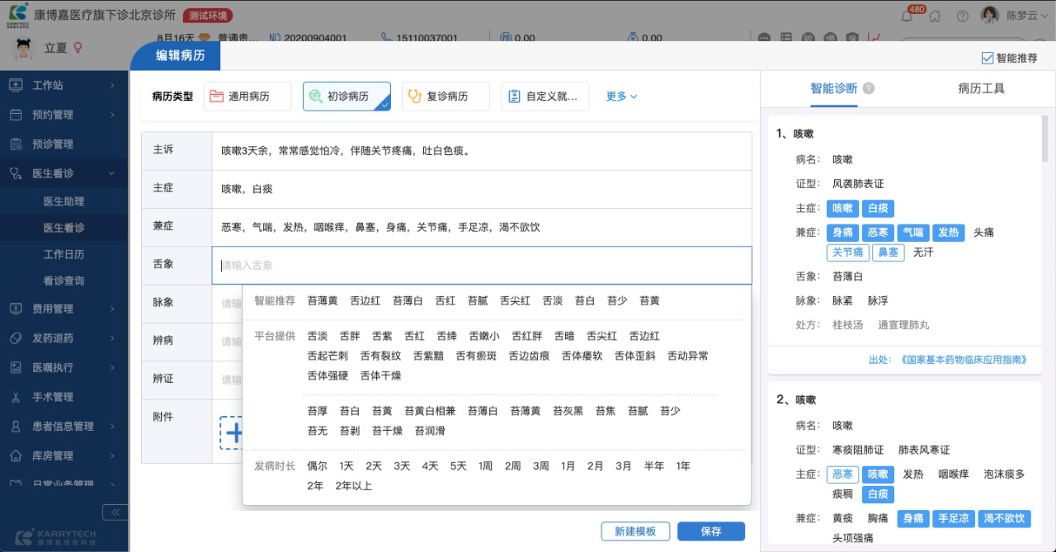Open 工作日历 in the sidebar
This screenshot has height=552, width=1056.
[x=64, y=254]
